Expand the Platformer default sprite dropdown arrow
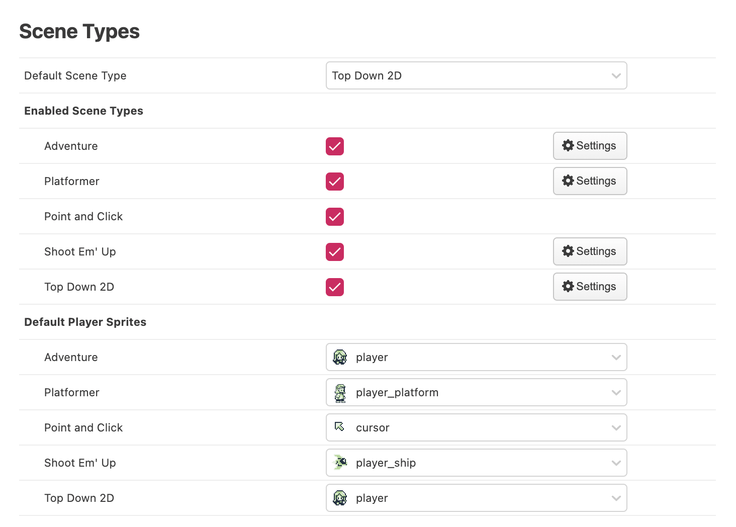Screen dimensions: 736x527 pyautogui.click(x=616, y=393)
